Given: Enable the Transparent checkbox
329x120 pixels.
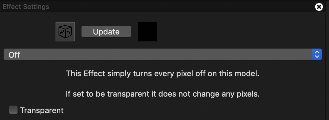Looking at the screenshot, I should [13, 110].
